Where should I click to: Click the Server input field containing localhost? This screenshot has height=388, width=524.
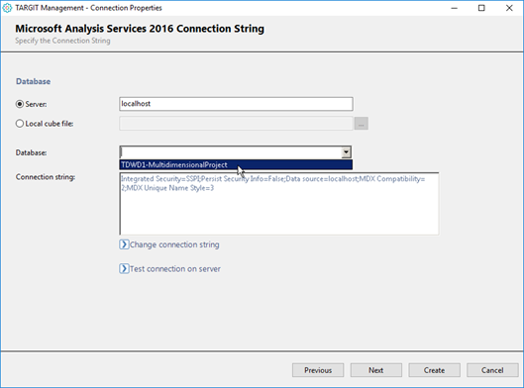click(x=236, y=104)
